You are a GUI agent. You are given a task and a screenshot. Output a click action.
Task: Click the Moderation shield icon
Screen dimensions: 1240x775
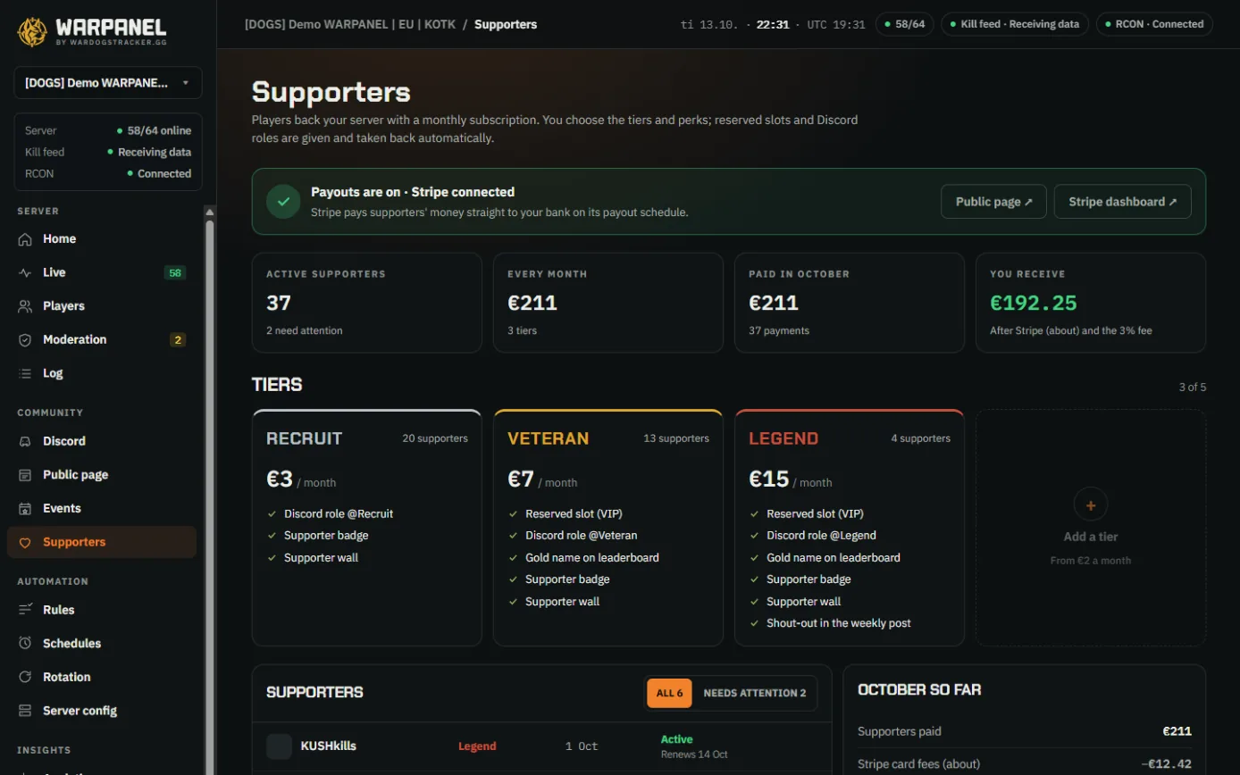pyautogui.click(x=25, y=340)
